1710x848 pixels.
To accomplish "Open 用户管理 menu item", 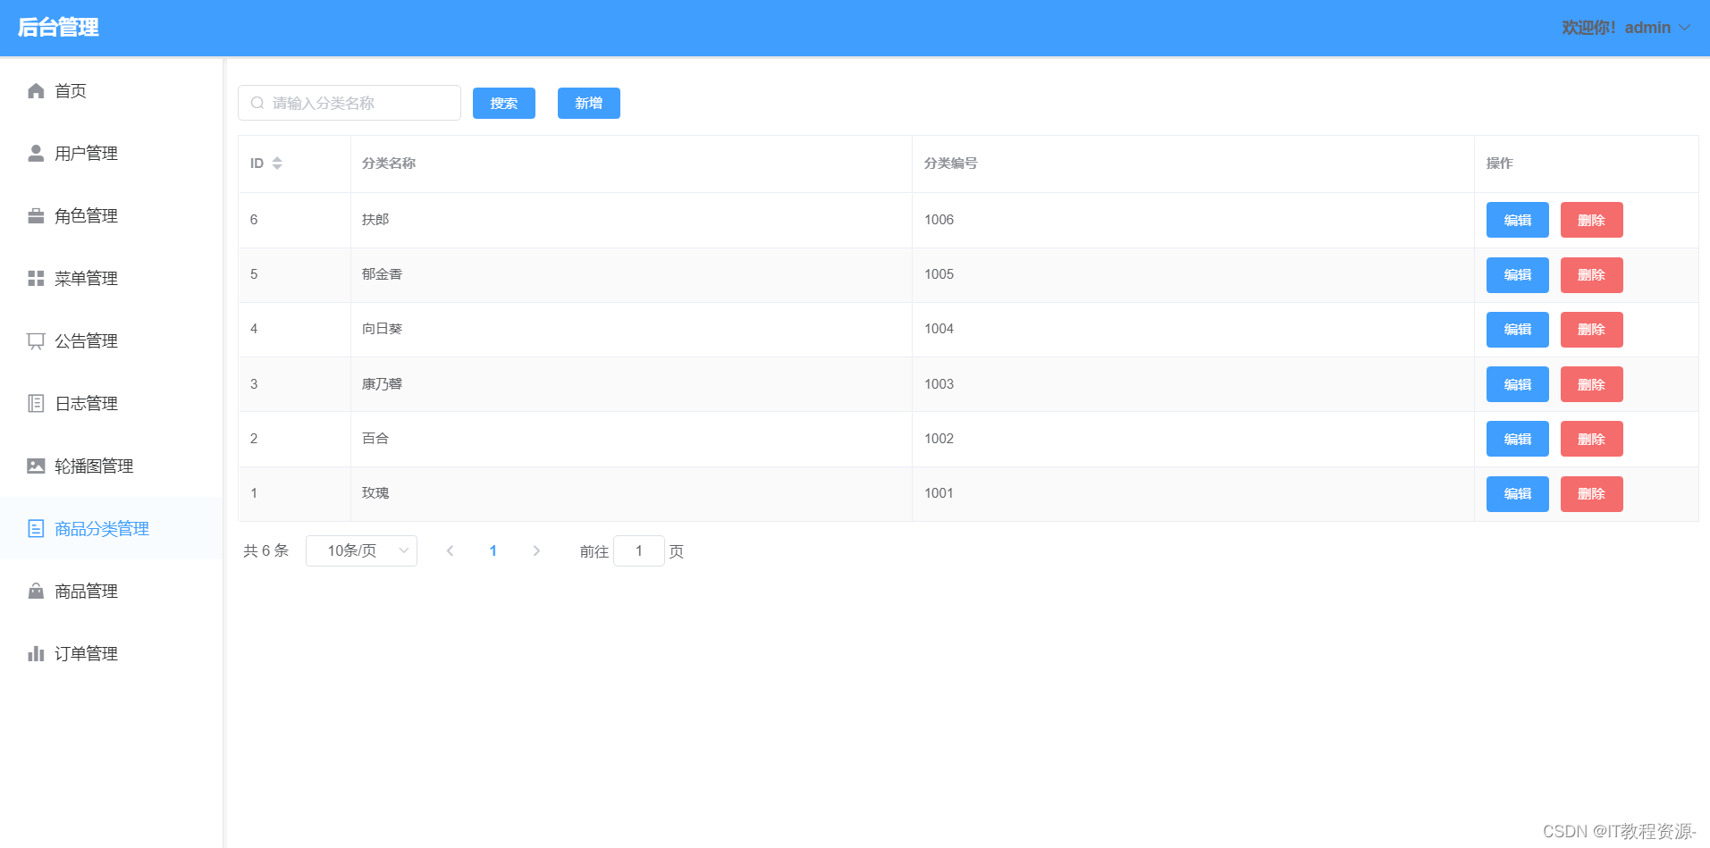I will [x=111, y=153].
